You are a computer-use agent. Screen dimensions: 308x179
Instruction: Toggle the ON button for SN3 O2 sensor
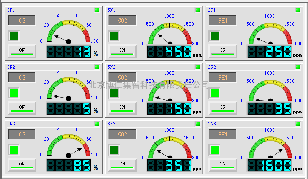[x=22, y=165]
